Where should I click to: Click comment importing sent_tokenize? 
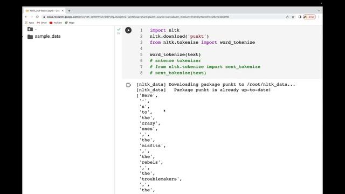point(205,67)
